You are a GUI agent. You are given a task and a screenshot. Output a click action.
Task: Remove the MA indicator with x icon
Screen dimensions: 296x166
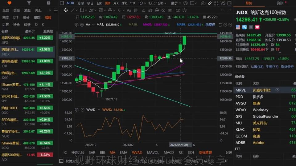[82, 25]
